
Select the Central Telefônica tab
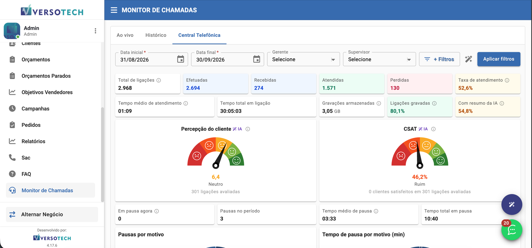[x=199, y=35]
